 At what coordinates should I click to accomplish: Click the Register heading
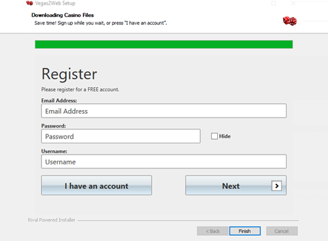tap(69, 74)
